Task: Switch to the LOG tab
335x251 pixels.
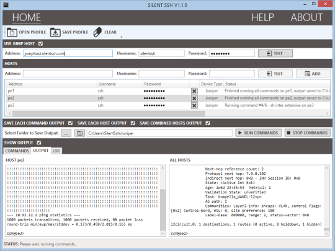Action: [56, 151]
